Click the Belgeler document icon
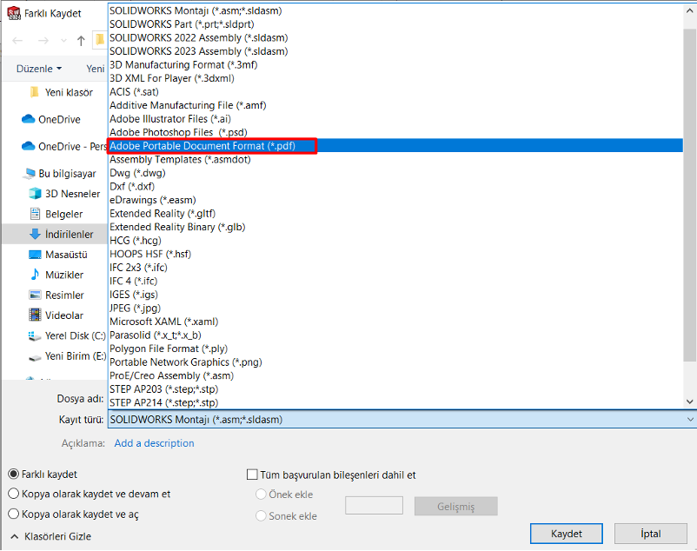This screenshot has width=697, height=551. [x=35, y=214]
